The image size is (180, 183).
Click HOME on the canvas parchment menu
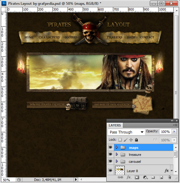click(x=29, y=37)
